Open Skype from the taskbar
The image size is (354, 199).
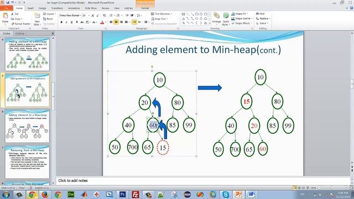226,194
